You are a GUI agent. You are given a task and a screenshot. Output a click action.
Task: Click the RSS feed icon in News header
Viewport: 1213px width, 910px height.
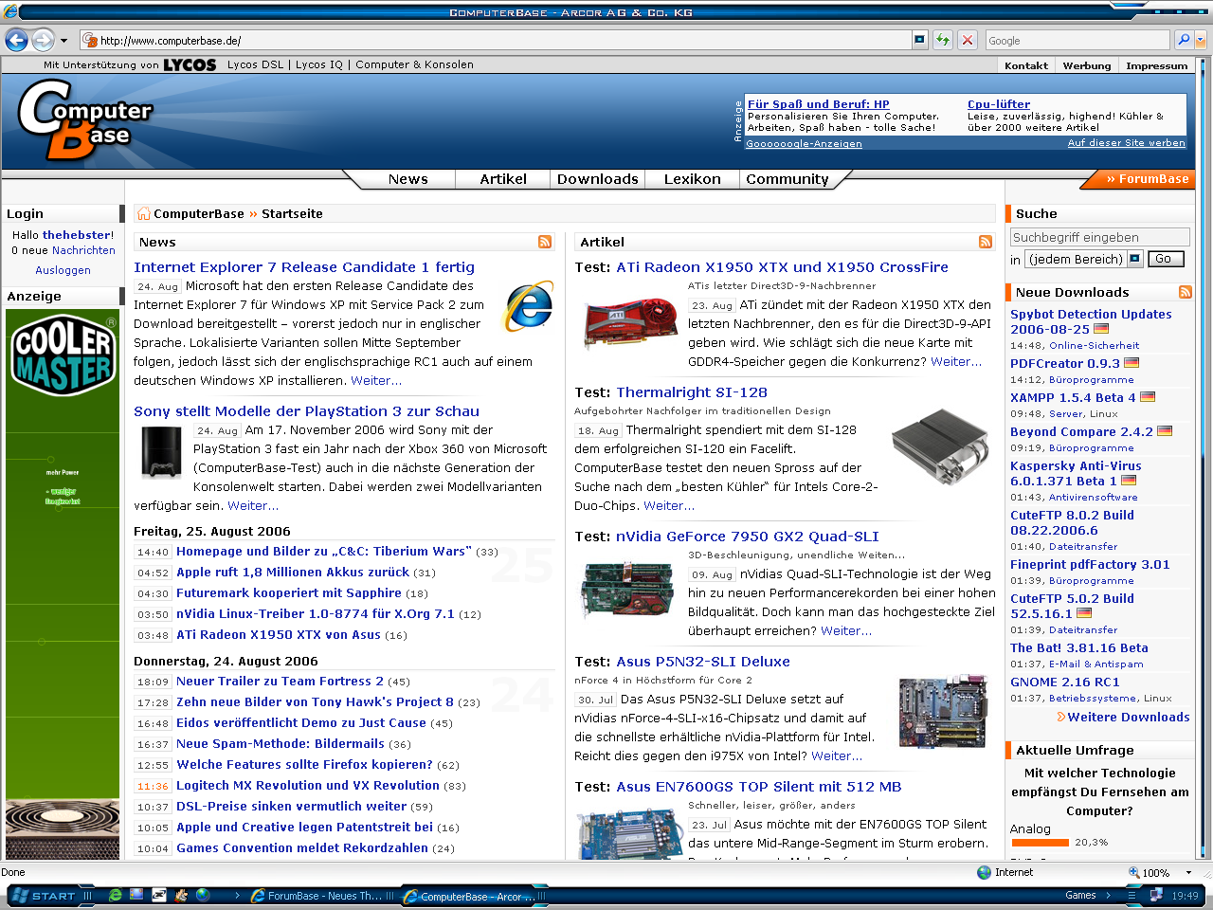tap(545, 242)
